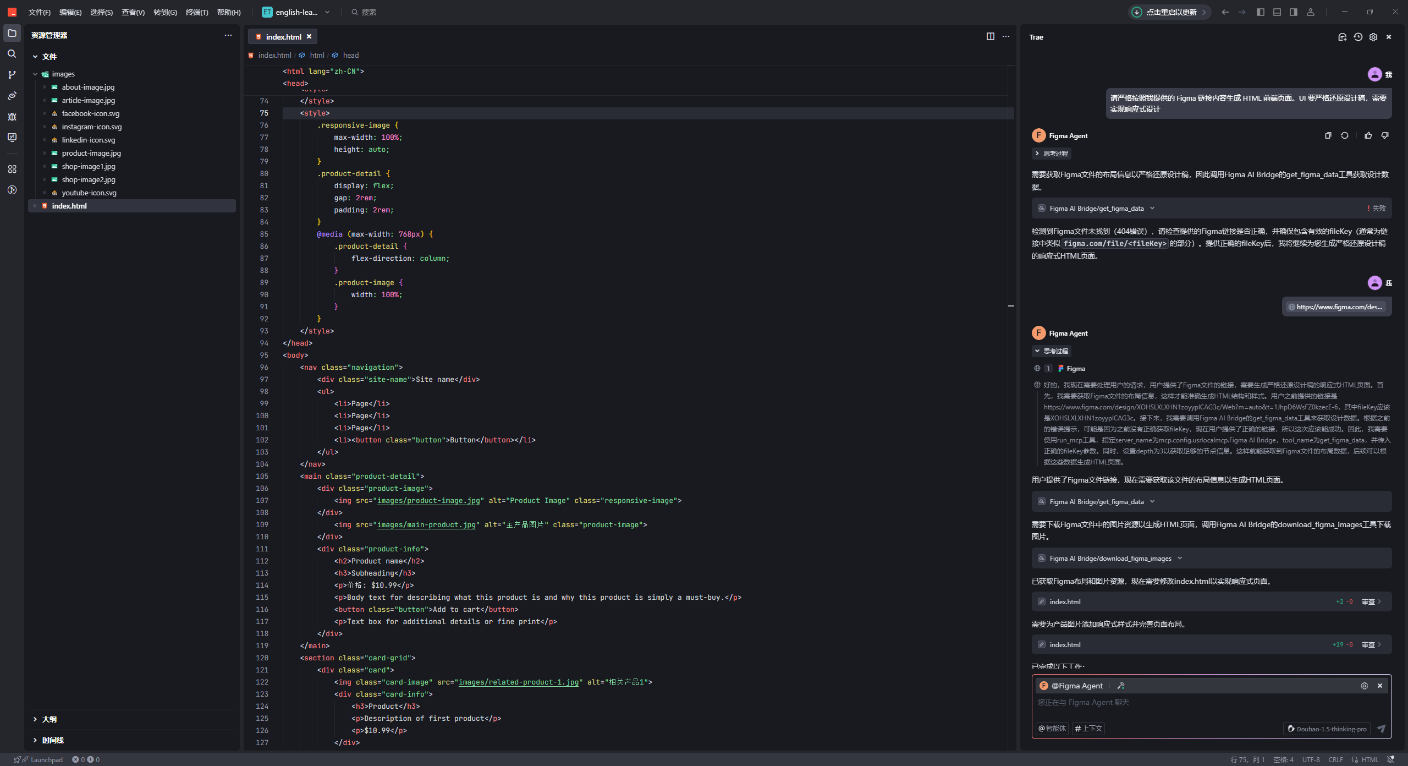
Task: Regenerate the first Figma Agent reply
Action: (x=1345, y=135)
